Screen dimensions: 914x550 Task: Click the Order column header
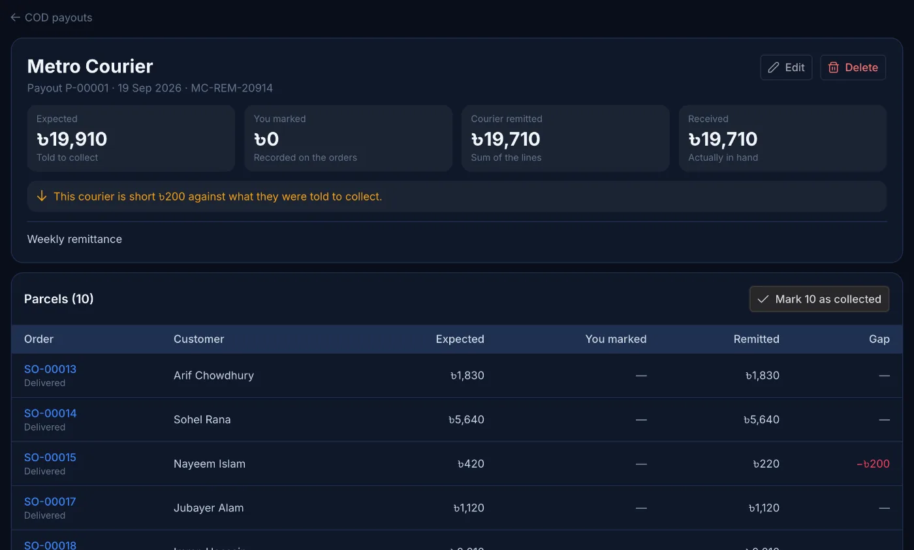39,339
